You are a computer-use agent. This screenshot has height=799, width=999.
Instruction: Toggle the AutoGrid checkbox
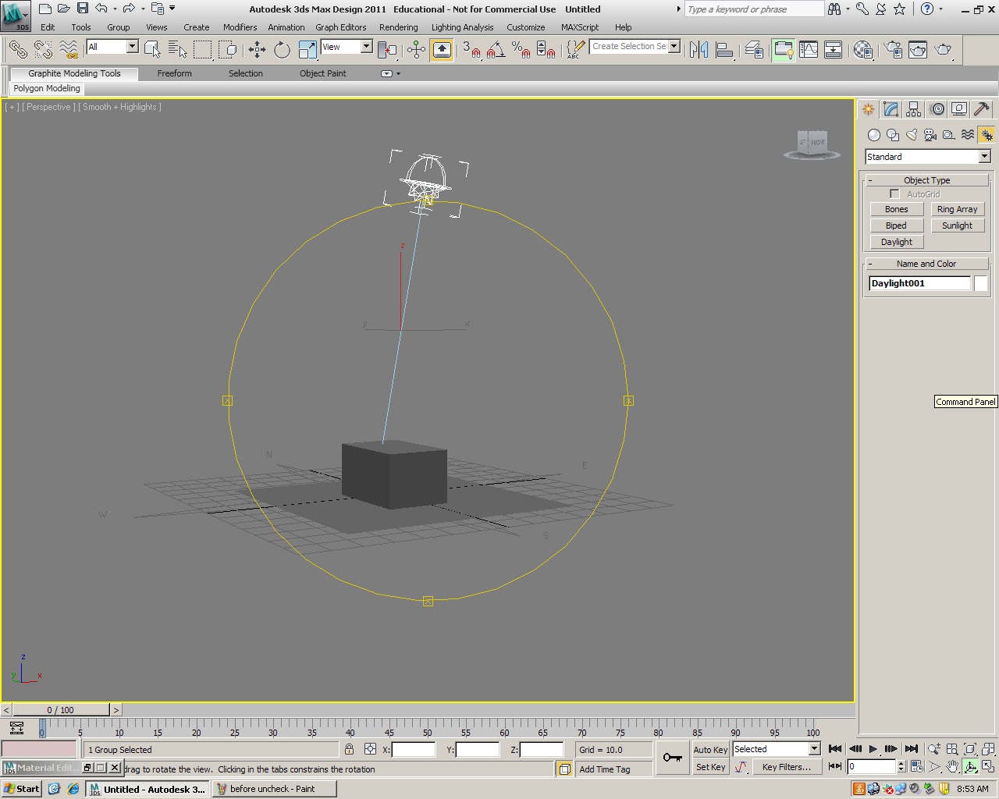(x=894, y=194)
